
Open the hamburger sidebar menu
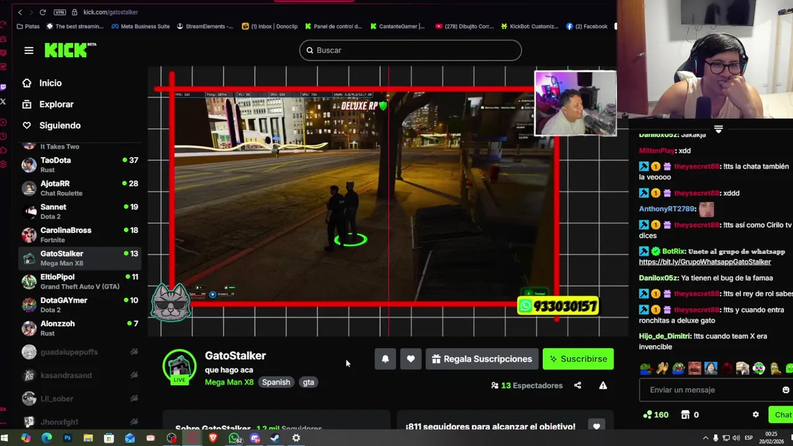coord(29,50)
